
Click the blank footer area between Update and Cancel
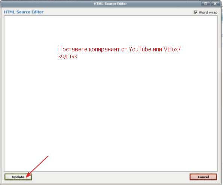point(111,177)
